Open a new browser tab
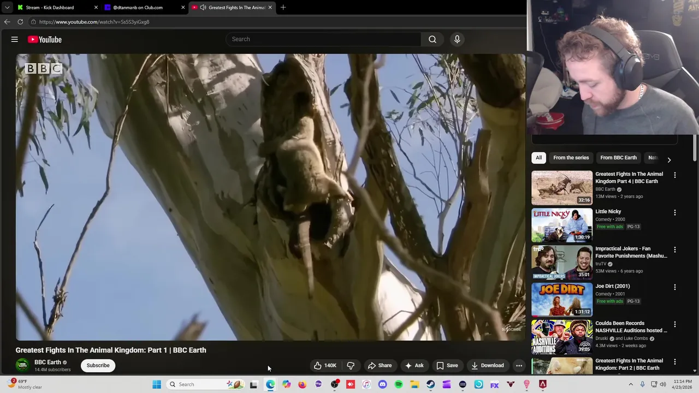The width and height of the screenshot is (699, 393). [283, 8]
